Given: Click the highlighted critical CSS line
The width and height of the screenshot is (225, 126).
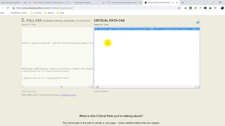Looking at the screenshot, I should (x=147, y=29).
